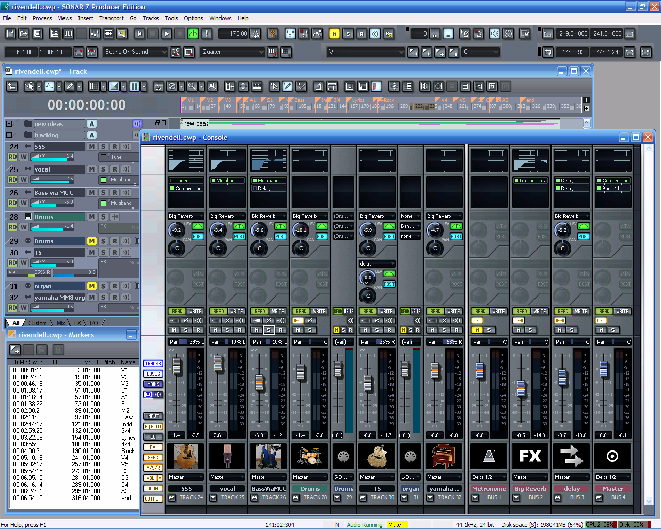Viewport: 661px width, 529px height.
Task: Click the Metronome bus volume fader
Action: 480,371
